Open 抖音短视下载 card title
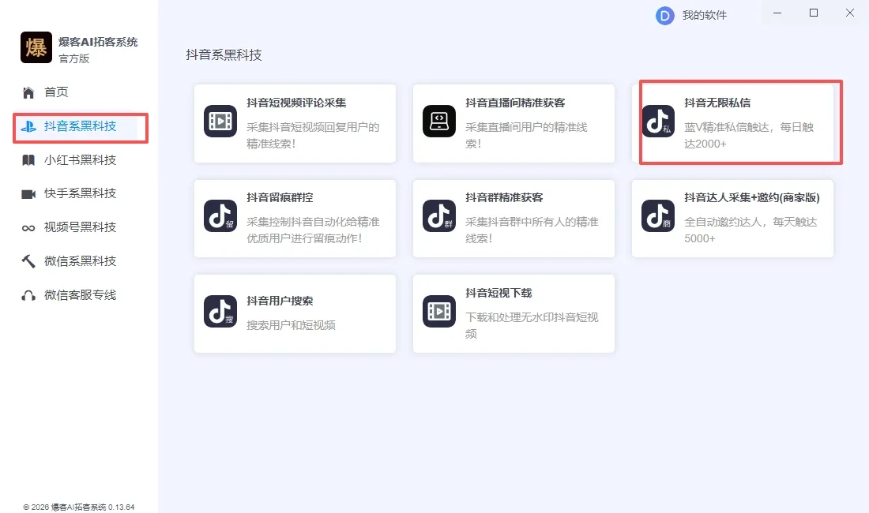 [x=498, y=294]
